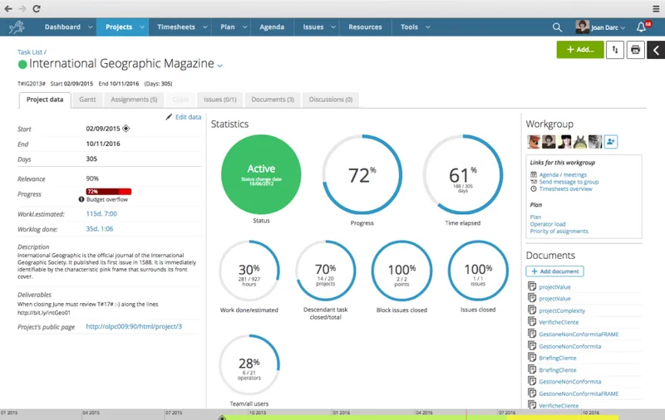Click the print icon button
The height and width of the screenshot is (420, 665).
click(x=635, y=50)
